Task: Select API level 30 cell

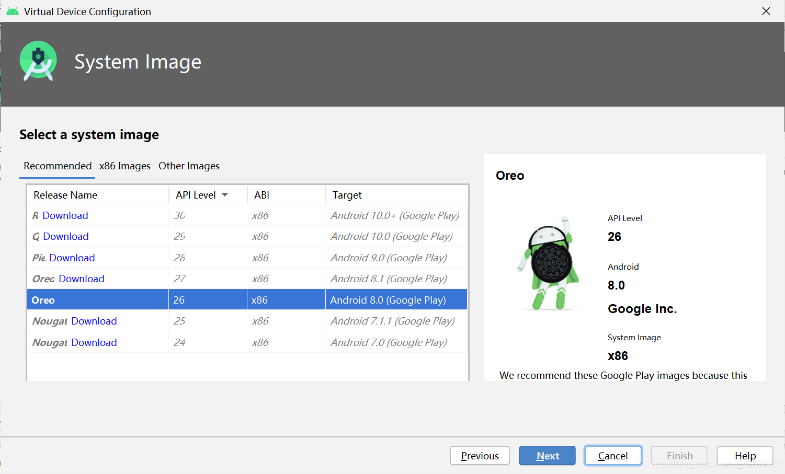Action: (x=208, y=215)
